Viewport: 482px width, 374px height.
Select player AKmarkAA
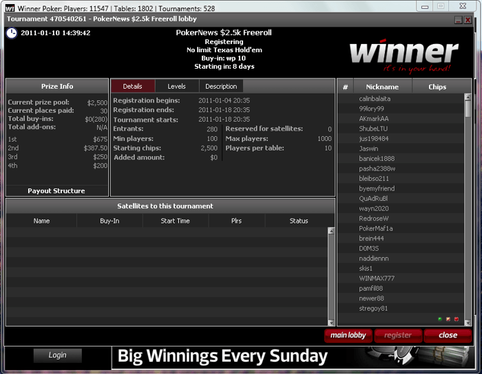(x=401, y=119)
